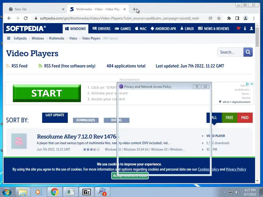Open the Chrome three-dot menu

click(254, 18)
